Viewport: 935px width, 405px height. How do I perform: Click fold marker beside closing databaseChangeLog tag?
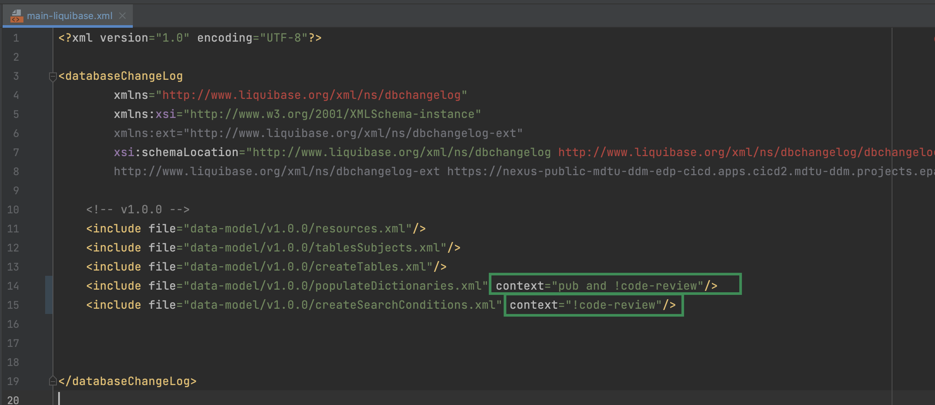53,381
